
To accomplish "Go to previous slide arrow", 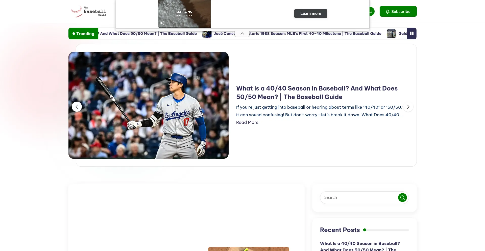I will 77,107.
